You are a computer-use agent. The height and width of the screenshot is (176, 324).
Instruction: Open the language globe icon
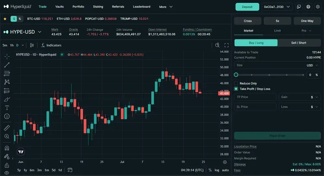pyautogui.click(x=308, y=7)
